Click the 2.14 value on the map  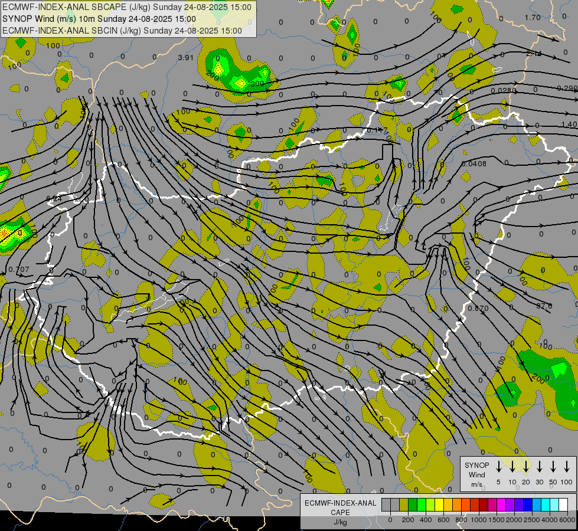point(534,54)
